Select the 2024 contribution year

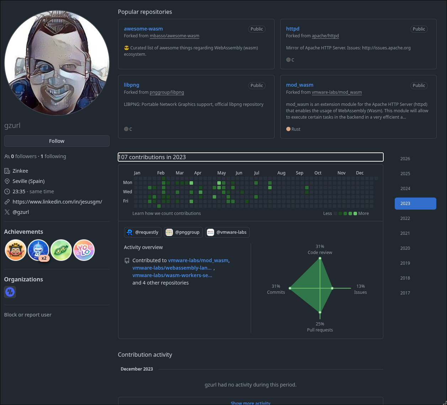pyautogui.click(x=415, y=189)
